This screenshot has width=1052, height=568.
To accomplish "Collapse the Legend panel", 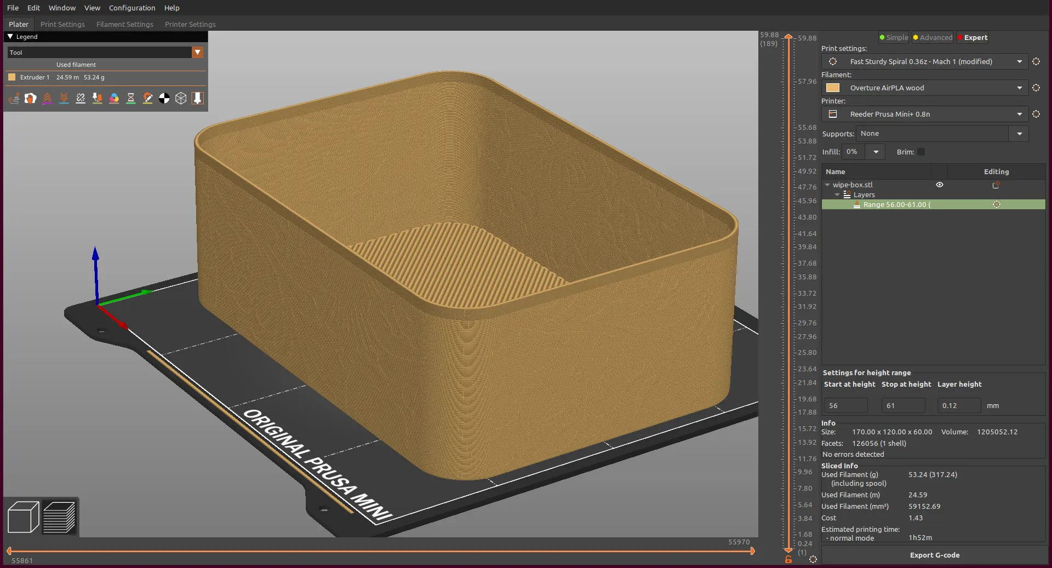I will pyautogui.click(x=10, y=37).
